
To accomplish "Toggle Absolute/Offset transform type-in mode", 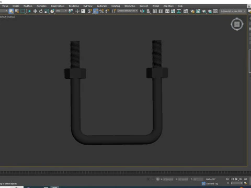I will (158, 179).
